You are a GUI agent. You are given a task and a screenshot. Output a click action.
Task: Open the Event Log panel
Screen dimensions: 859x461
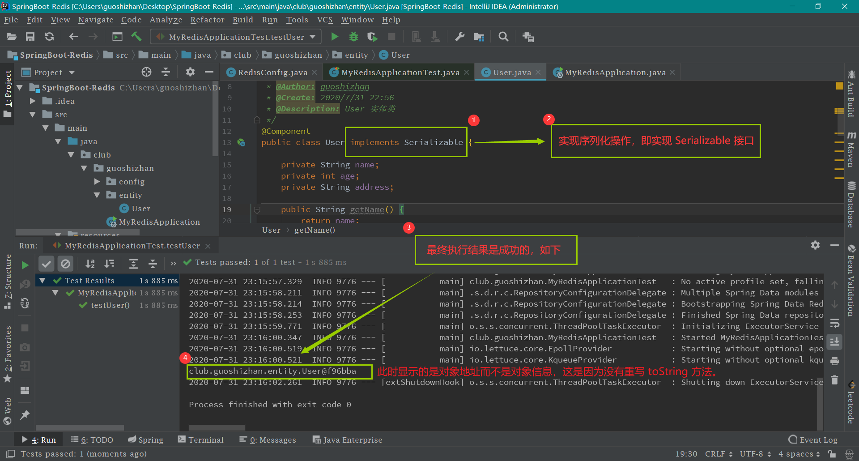(813, 440)
